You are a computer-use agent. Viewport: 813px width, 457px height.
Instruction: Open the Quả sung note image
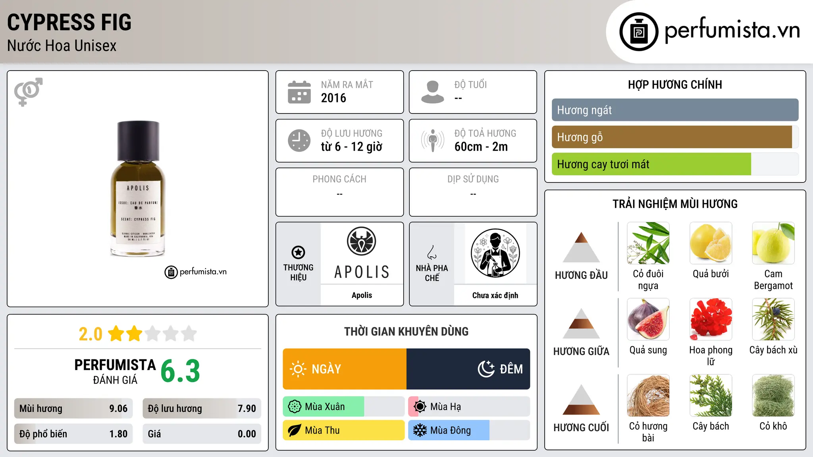(648, 319)
